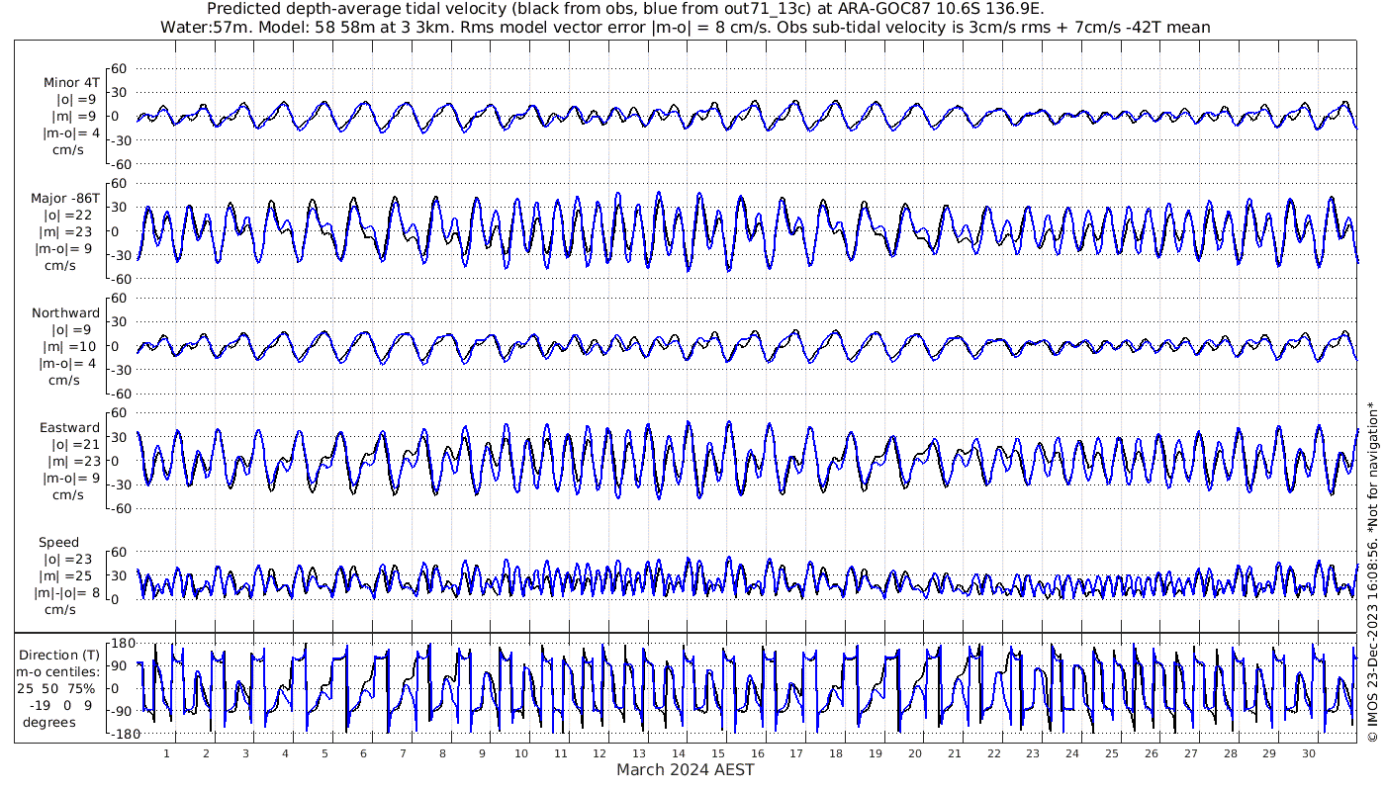Click the '|m| =10' value
The height and width of the screenshot is (791, 1385).
coord(71,346)
